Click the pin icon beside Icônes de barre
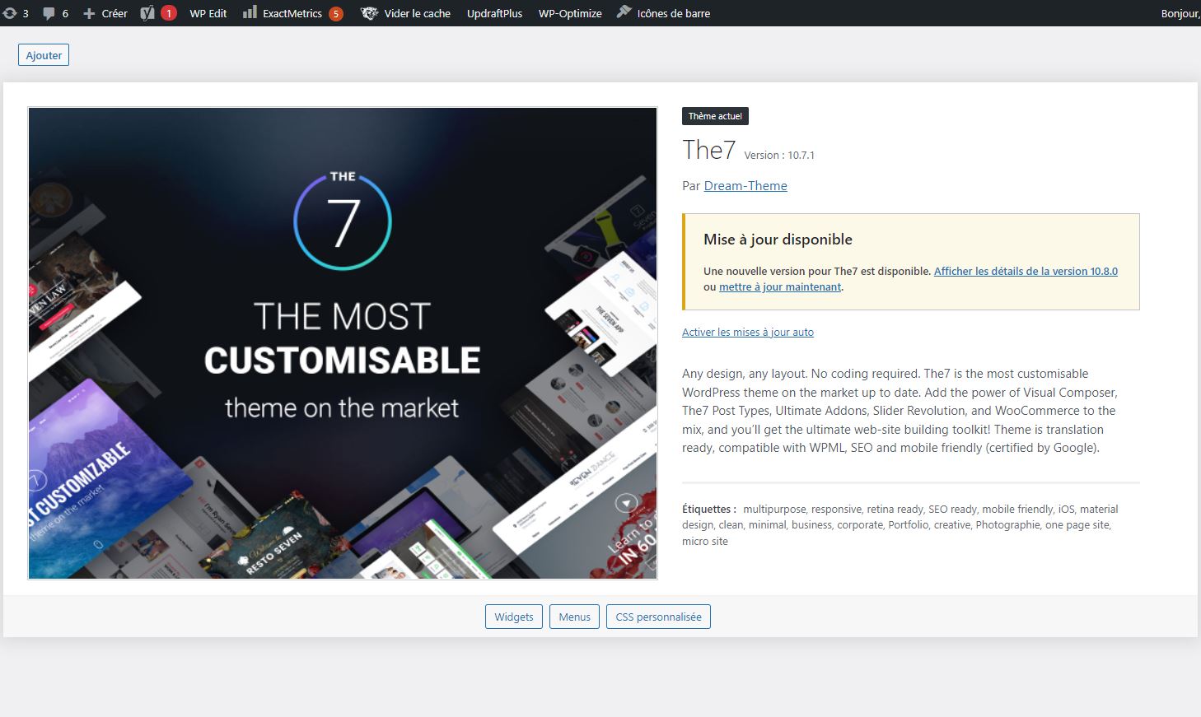 624,12
